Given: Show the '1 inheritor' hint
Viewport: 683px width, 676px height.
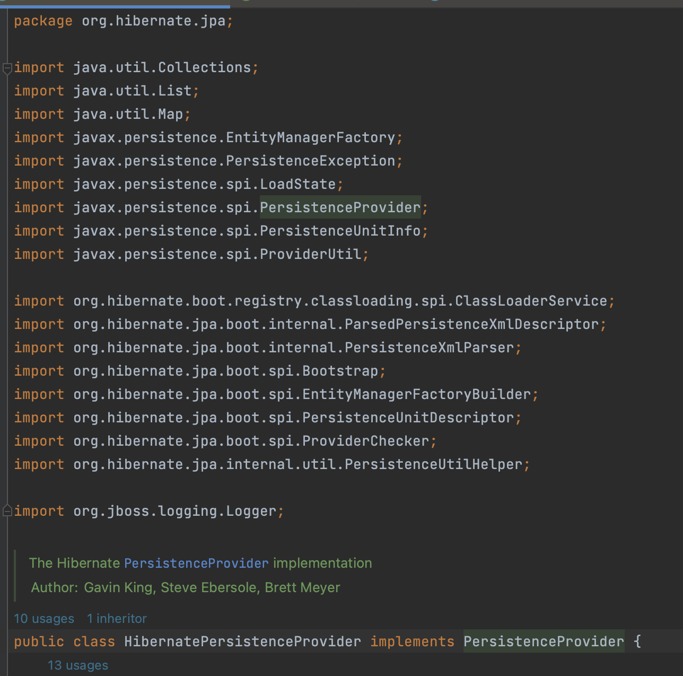Looking at the screenshot, I should (x=117, y=619).
